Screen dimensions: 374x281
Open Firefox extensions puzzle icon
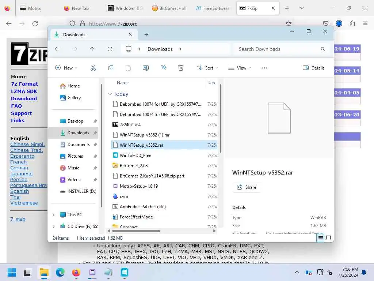click(x=352, y=23)
